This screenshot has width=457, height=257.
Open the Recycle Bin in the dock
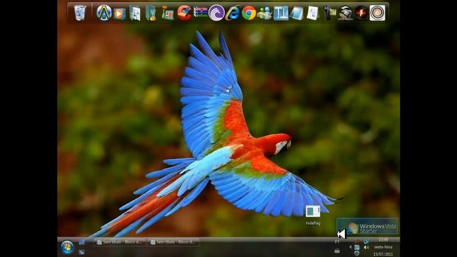coord(79,13)
